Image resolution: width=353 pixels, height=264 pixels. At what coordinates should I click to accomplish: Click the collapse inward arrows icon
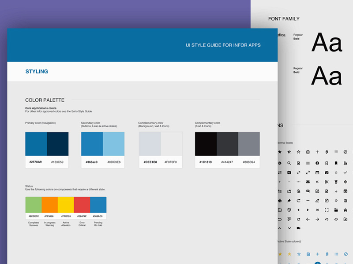[299, 172]
